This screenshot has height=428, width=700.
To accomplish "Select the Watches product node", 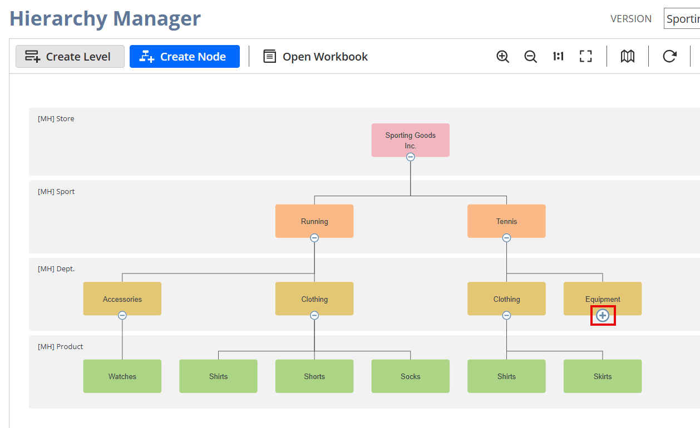I will click(x=122, y=376).
